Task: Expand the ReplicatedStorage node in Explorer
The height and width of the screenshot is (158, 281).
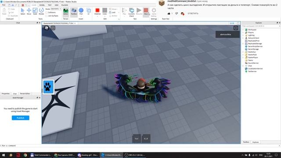Action: pos(243,44)
